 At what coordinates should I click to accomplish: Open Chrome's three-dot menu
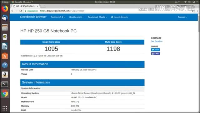[197, 11]
